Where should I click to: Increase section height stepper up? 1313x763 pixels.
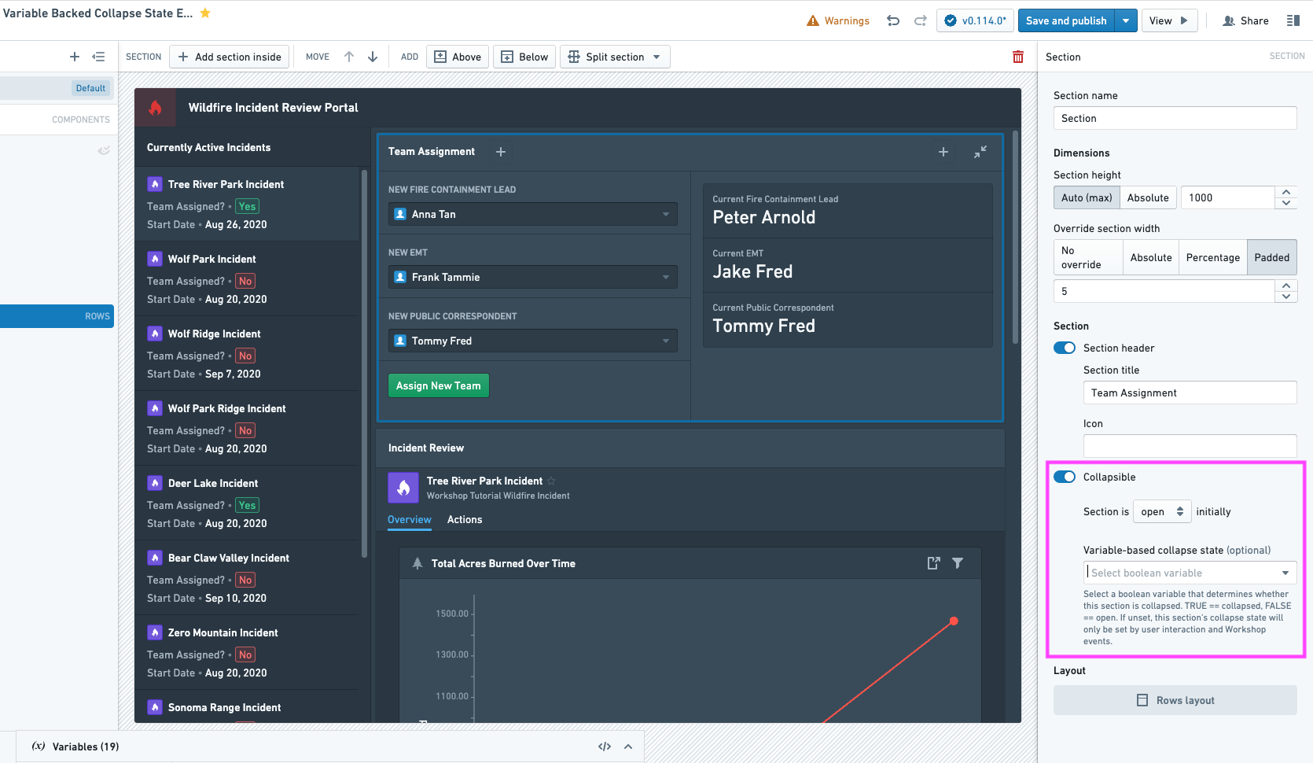point(1285,192)
